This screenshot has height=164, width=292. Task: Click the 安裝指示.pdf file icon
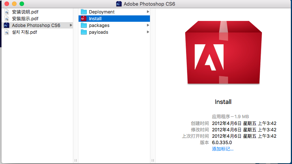[x=7, y=19]
